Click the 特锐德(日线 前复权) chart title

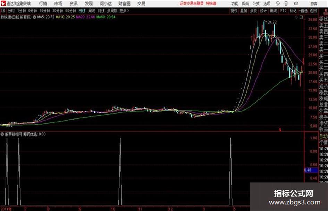pos(16,17)
